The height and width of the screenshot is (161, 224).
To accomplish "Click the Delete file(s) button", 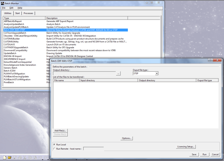I will point(60,134).
